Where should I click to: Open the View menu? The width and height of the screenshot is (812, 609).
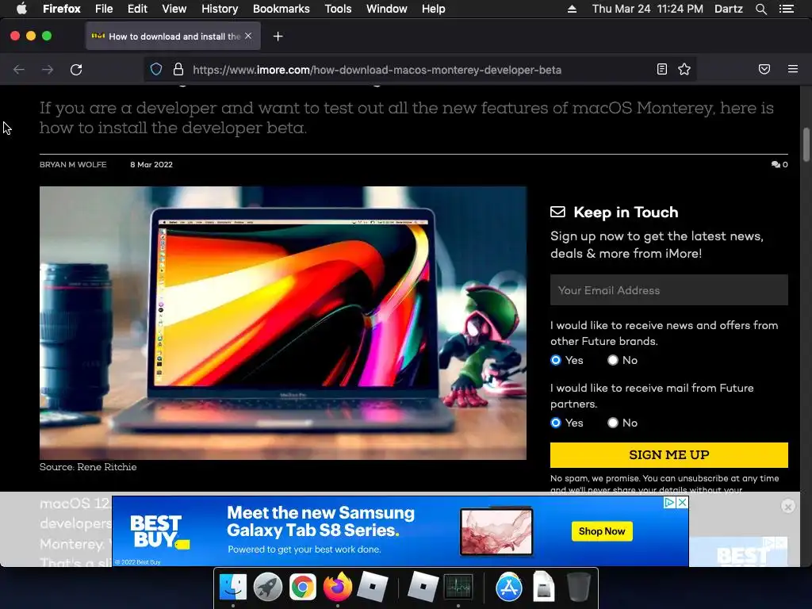coord(174,9)
